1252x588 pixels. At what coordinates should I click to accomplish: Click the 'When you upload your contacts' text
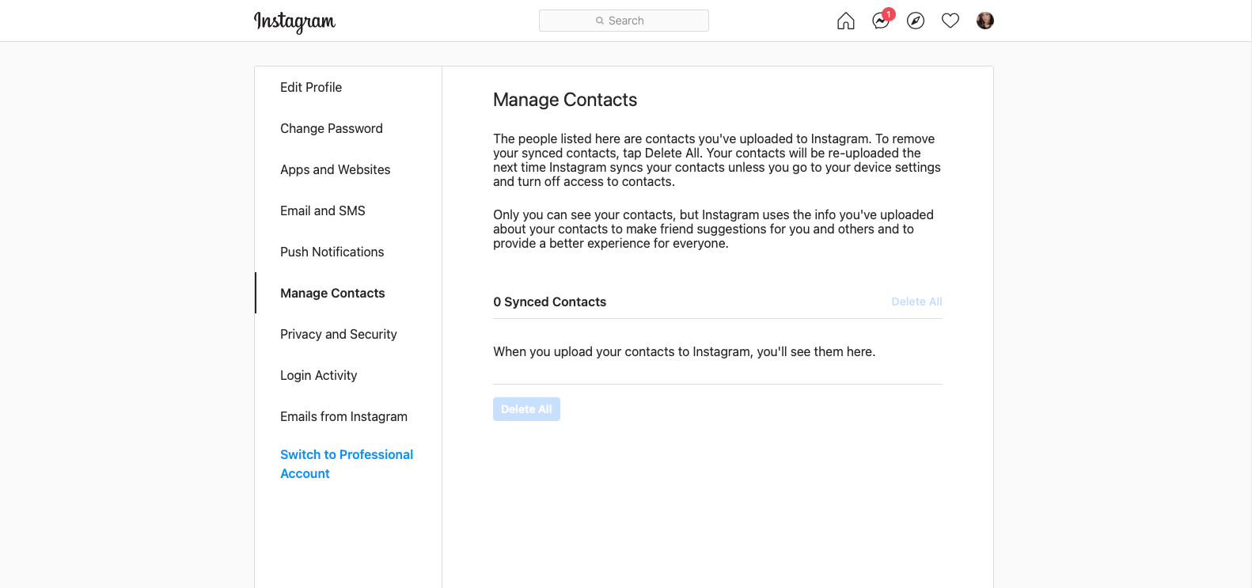pos(684,351)
